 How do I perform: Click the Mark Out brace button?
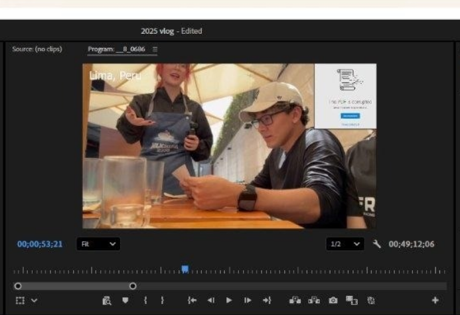pyautogui.click(x=162, y=300)
